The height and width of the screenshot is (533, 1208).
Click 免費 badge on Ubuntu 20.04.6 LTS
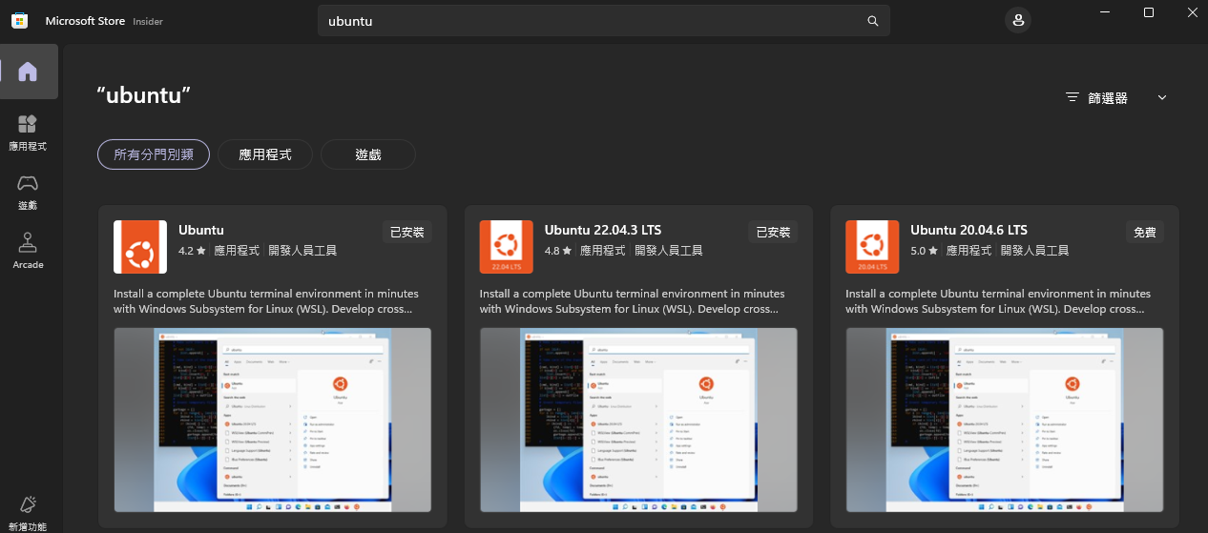pos(1144,232)
